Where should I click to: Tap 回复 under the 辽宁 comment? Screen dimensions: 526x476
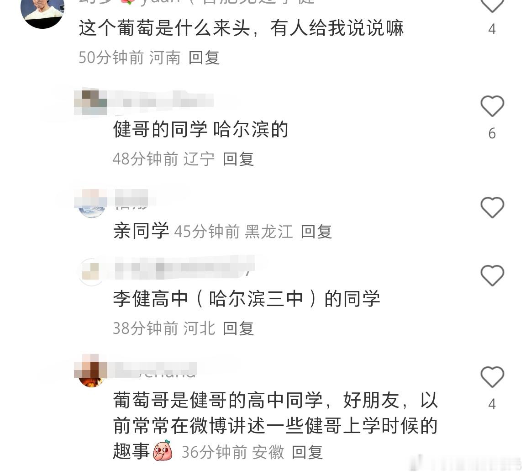pos(238,159)
